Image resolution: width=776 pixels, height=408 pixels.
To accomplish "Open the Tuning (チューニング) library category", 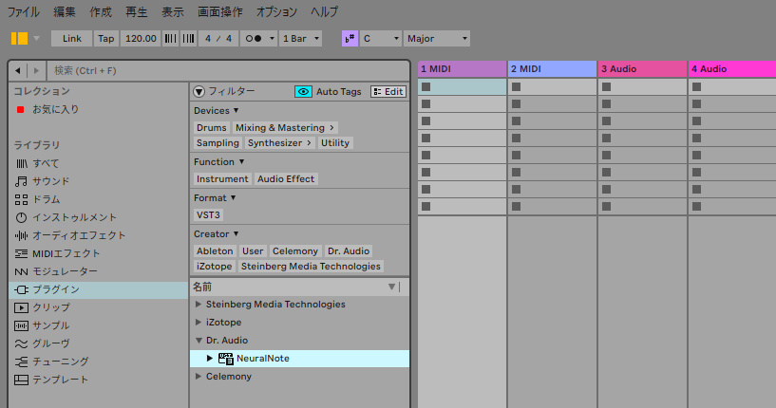I will click(x=60, y=362).
